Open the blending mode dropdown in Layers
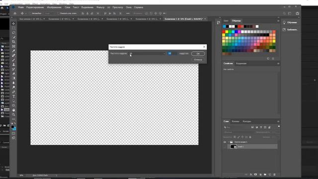 point(238,132)
